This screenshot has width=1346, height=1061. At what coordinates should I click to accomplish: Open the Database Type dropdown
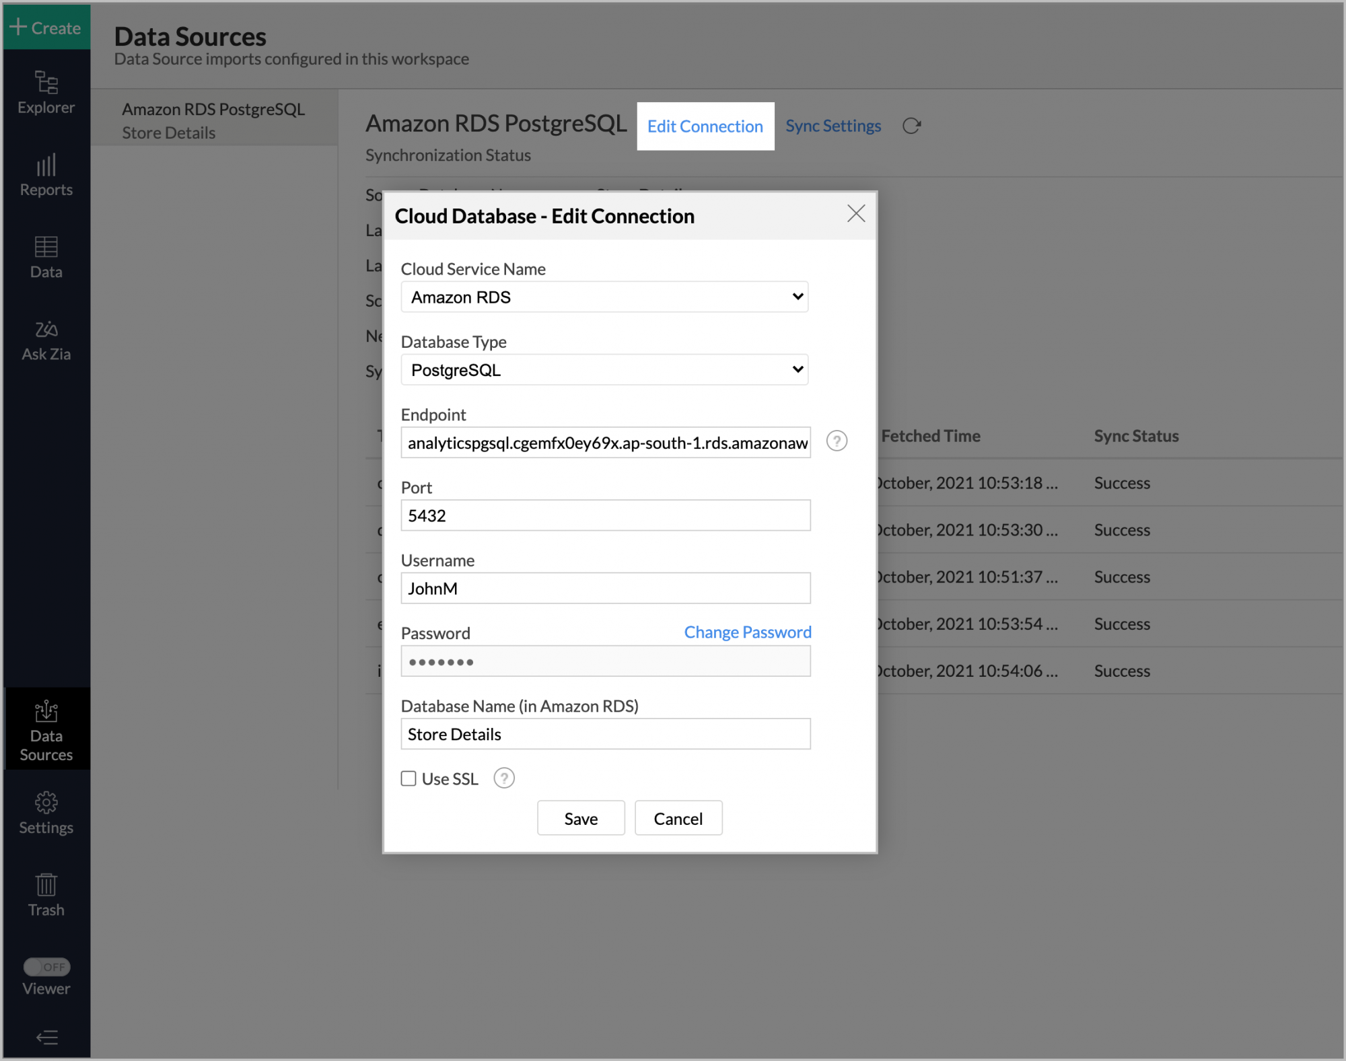tap(604, 369)
